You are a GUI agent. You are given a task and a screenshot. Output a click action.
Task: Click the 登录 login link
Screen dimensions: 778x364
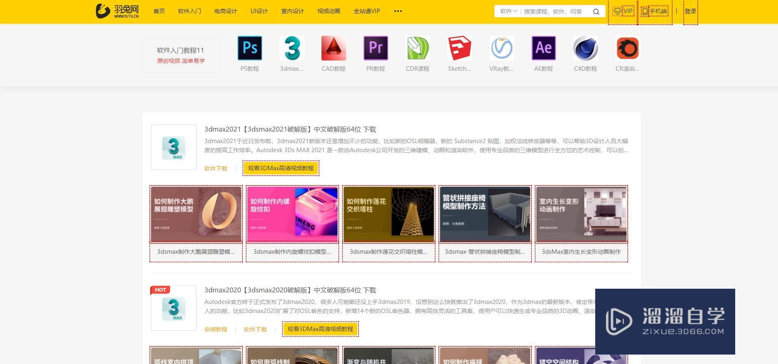point(690,12)
